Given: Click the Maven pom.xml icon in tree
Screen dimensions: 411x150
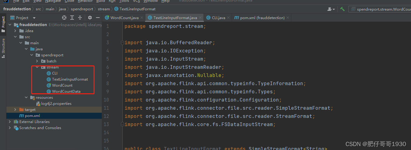Looking at the screenshot, I should pyautogui.click(x=22, y=115).
